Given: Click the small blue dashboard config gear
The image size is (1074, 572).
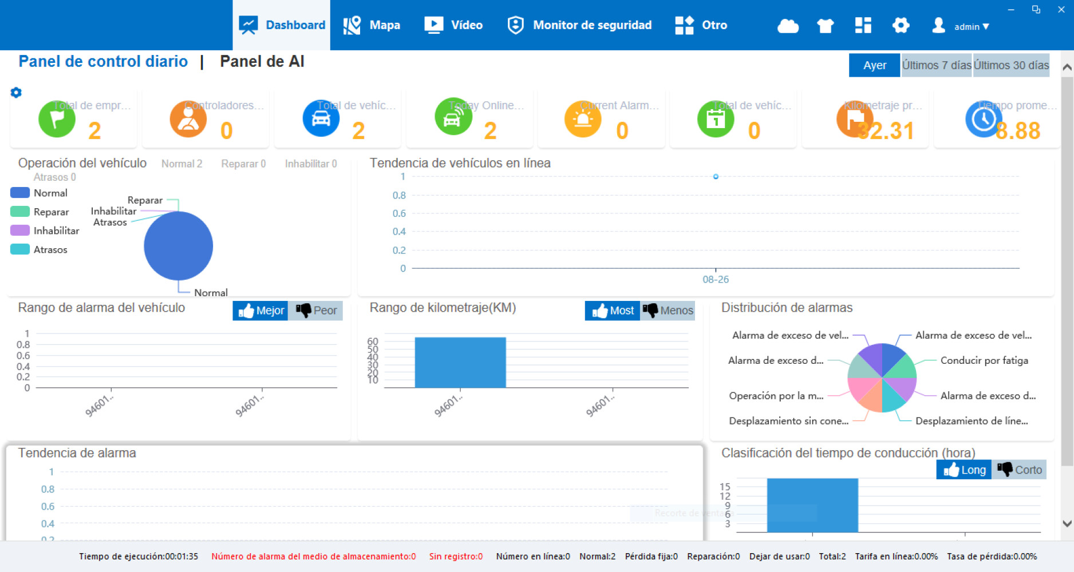Looking at the screenshot, I should pos(16,93).
